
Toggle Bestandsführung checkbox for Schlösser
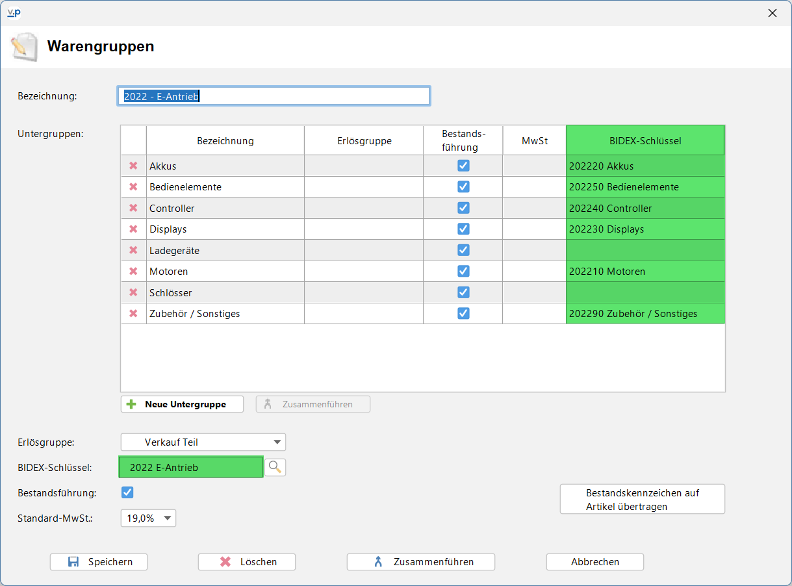(x=463, y=292)
